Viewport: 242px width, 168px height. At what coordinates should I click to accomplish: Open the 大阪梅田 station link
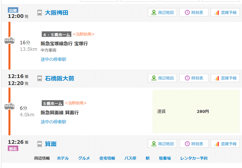pyautogui.click(x=57, y=13)
